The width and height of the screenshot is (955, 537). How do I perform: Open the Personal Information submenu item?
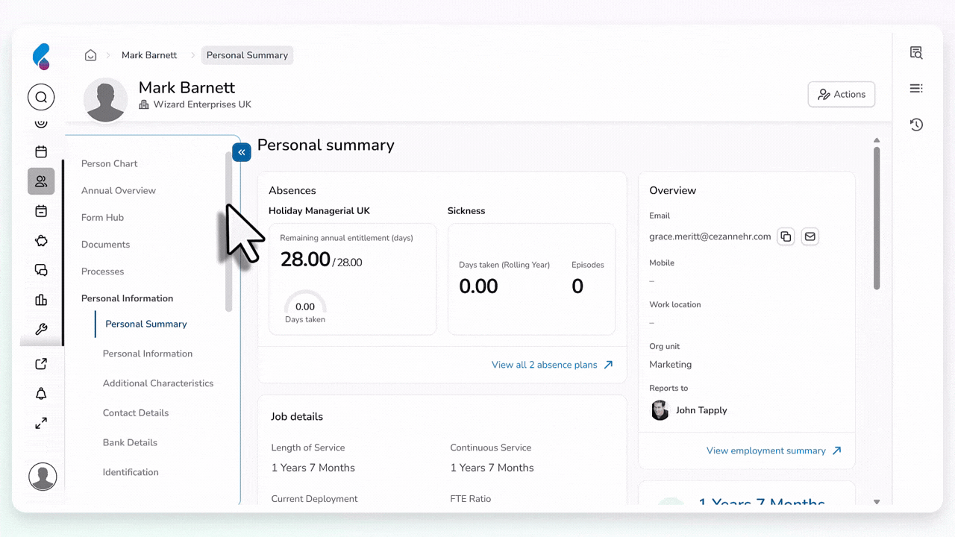148,354
